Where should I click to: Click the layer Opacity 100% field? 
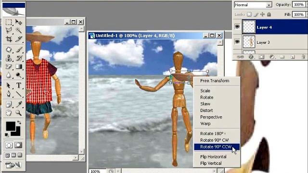pos(298,4)
